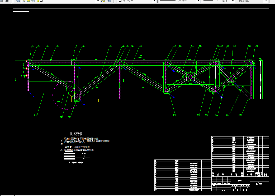275x196 pixels.
Task: Click the 备注 header in parts list
Action: tap(265, 174)
